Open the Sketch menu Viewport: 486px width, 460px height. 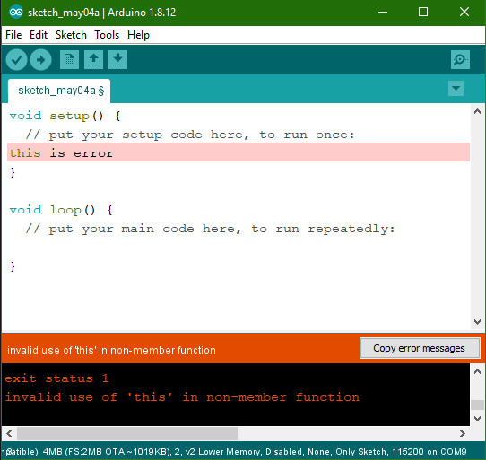point(71,35)
